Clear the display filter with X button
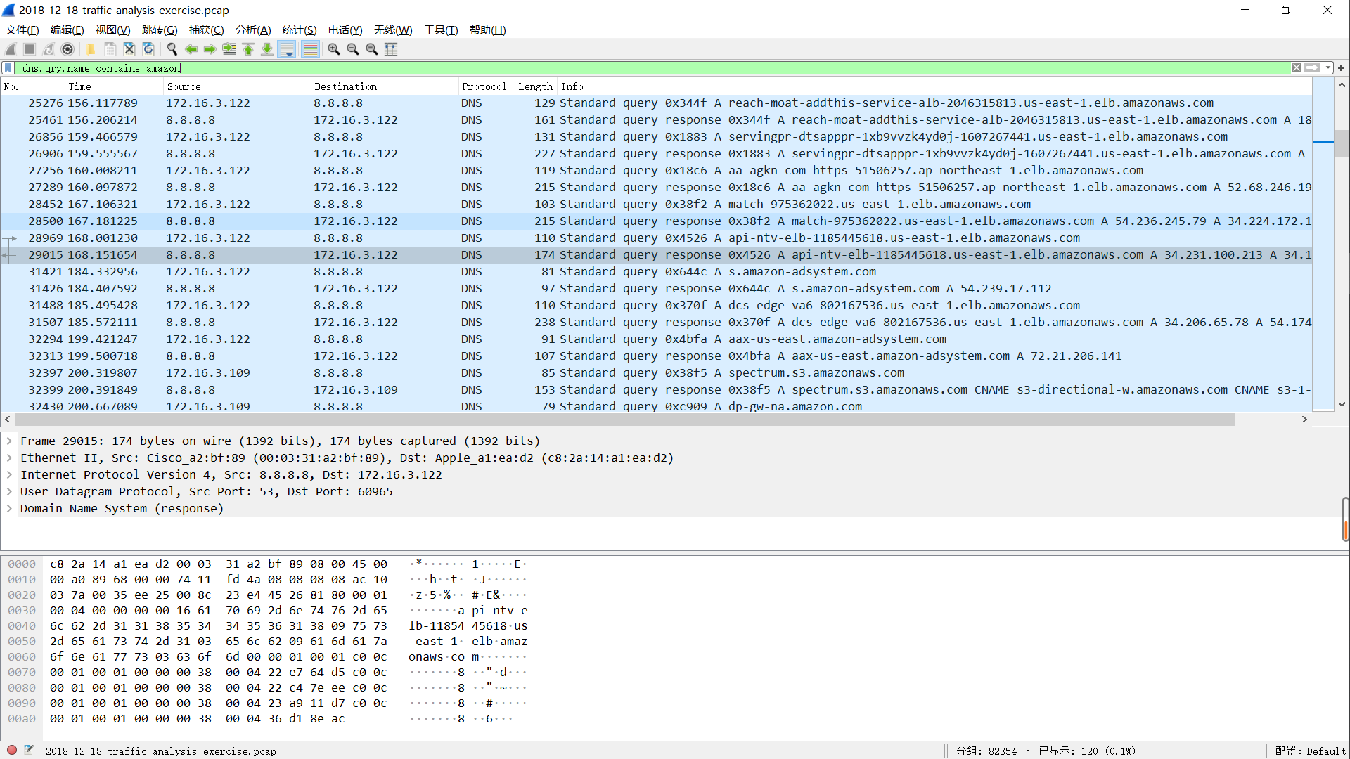This screenshot has height=759, width=1350. tap(1297, 68)
